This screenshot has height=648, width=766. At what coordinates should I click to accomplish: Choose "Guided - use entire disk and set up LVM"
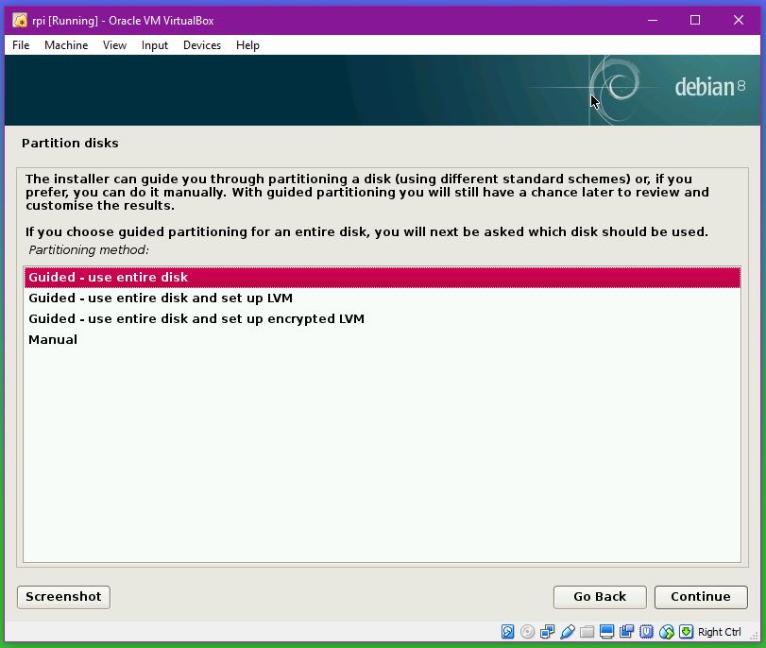(161, 298)
